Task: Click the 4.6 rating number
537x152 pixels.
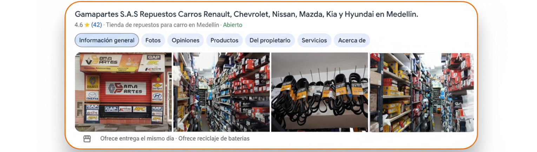Action: [79, 25]
